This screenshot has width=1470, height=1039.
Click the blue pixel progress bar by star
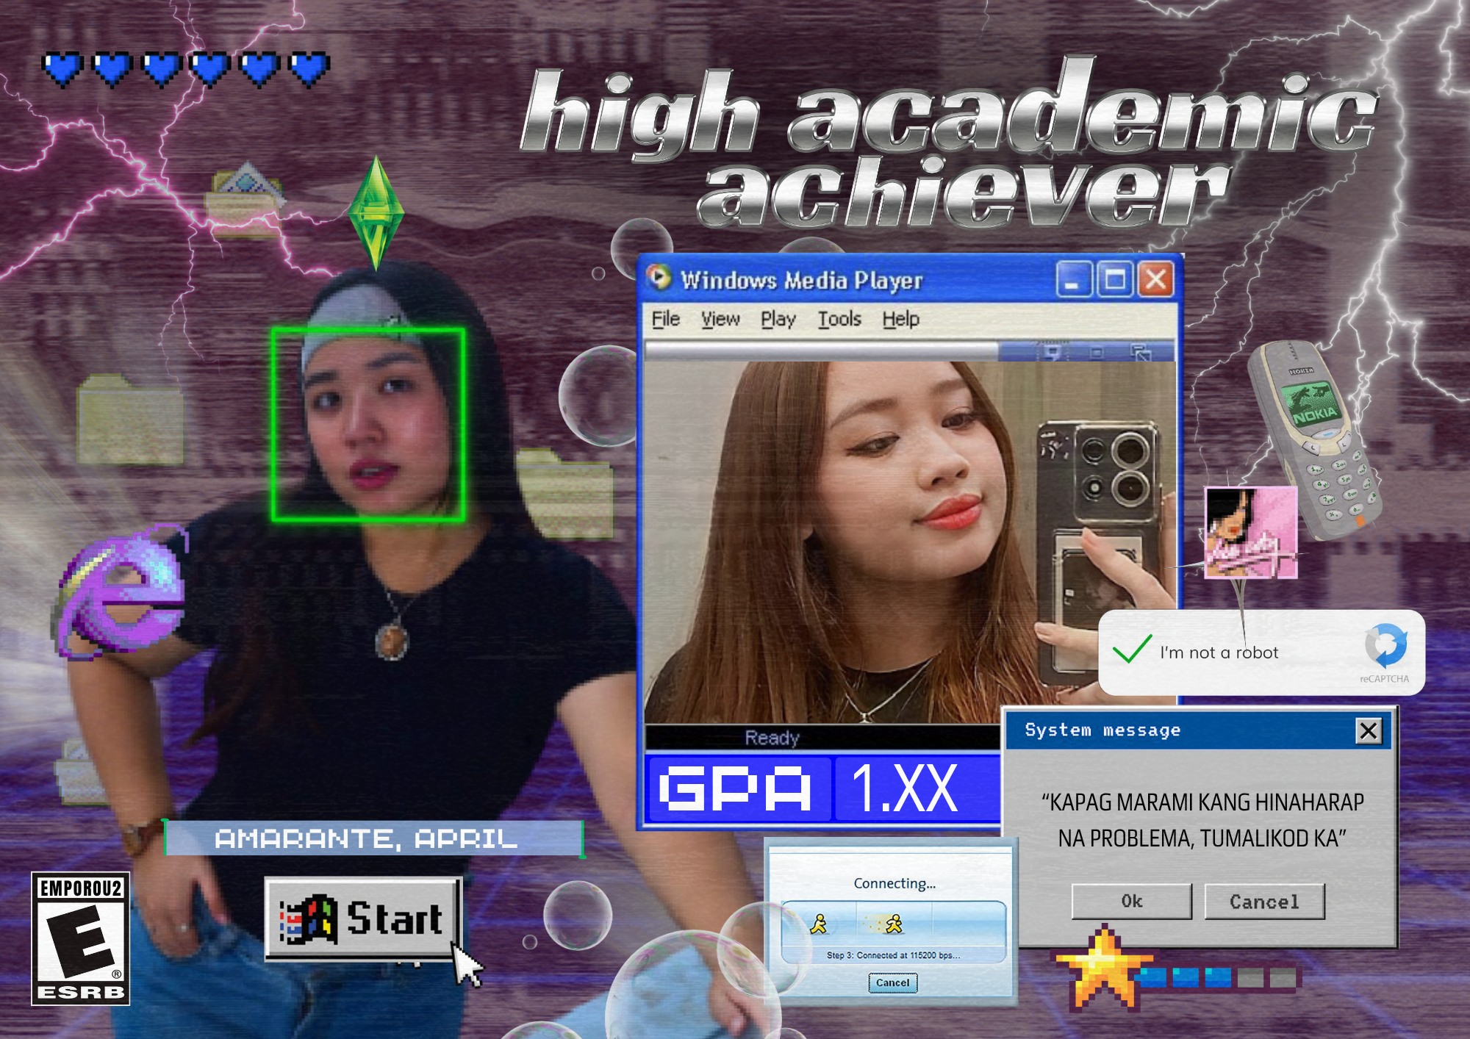click(1219, 978)
